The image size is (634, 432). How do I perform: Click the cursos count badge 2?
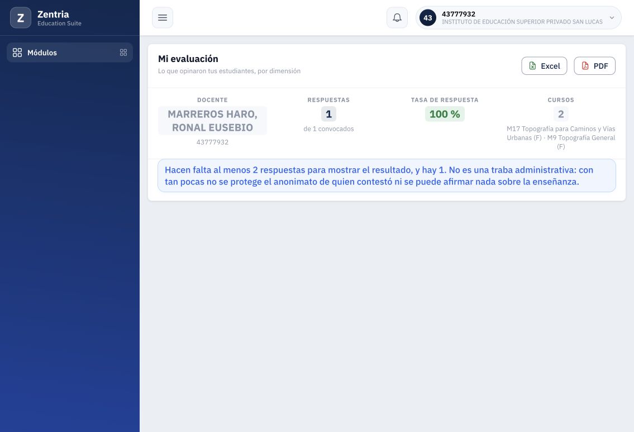pos(561,114)
